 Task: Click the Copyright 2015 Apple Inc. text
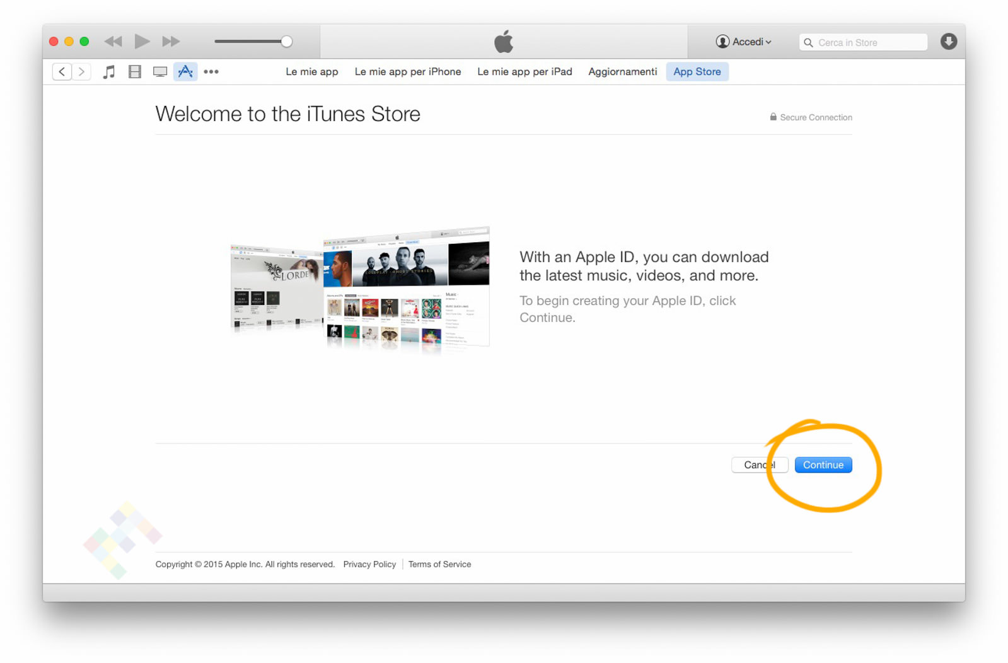245,564
